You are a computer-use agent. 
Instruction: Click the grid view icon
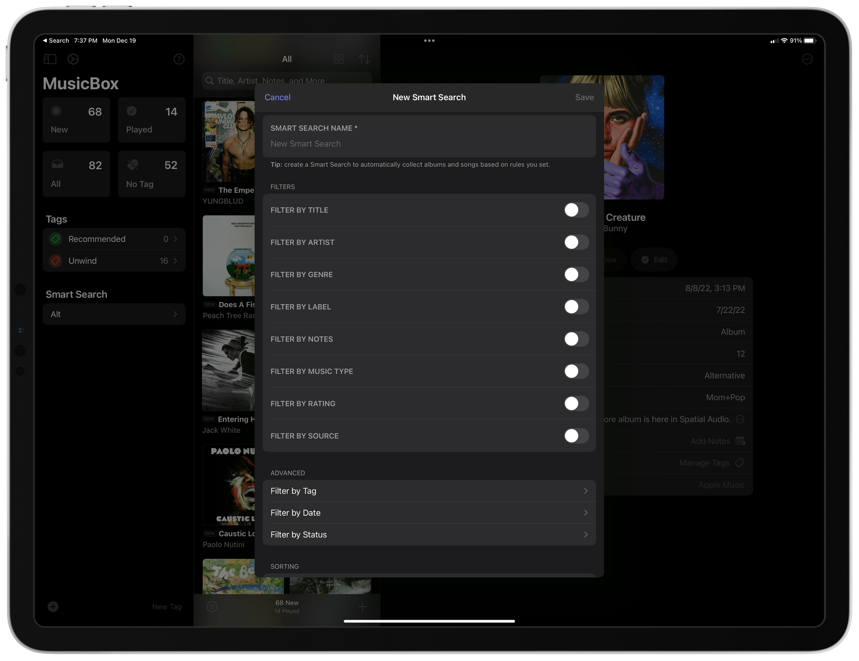tap(339, 59)
